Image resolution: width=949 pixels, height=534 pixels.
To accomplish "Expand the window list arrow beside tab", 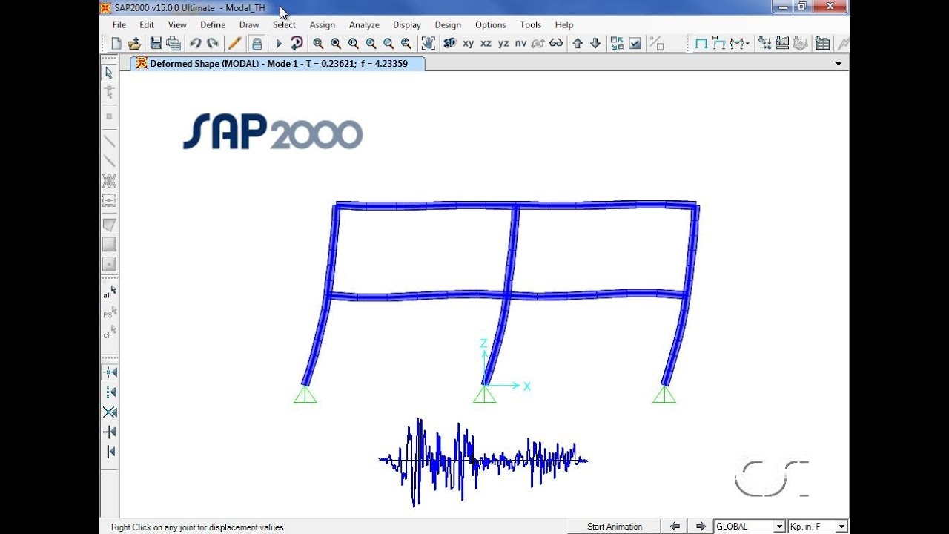I will [839, 64].
